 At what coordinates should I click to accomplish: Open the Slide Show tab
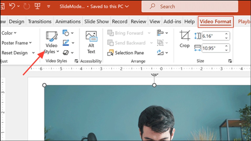[x=96, y=21]
